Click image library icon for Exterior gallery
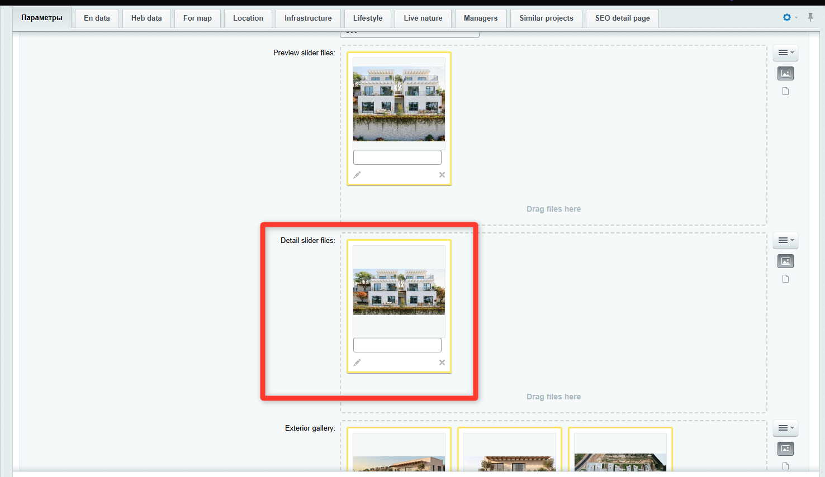Viewport: 825px width, 477px height. point(785,449)
